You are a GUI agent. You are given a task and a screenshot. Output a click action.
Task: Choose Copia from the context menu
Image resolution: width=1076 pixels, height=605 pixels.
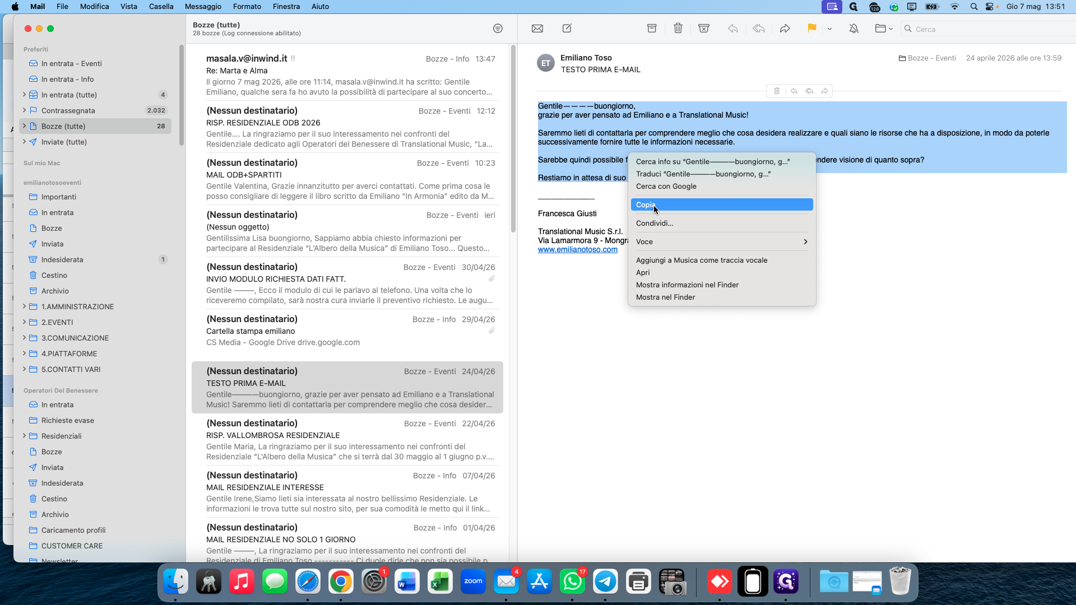pyautogui.click(x=722, y=204)
